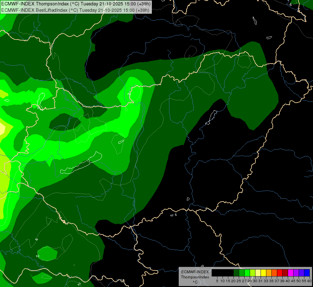Viewport: 313px width, 287px height.
Task: Click legend tick value 31
Action: (261, 281)
